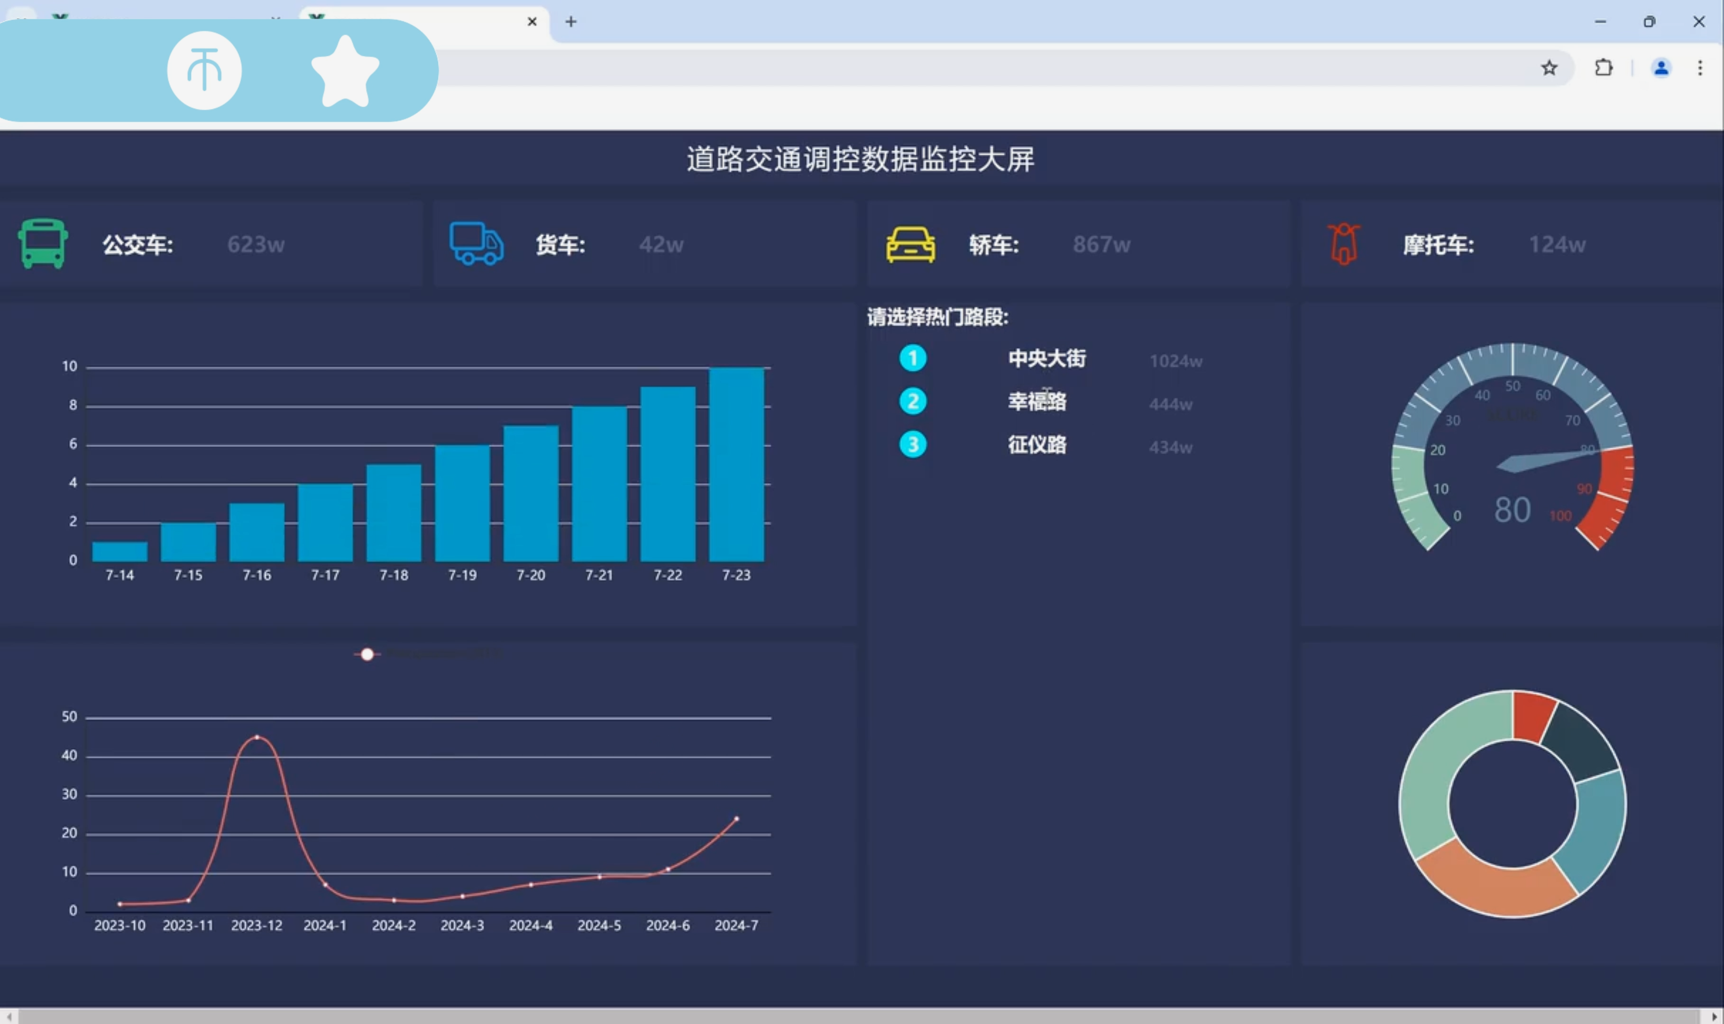Screen dimensions: 1724x1024
Task: Toggle the line chart legend marker
Action: coord(367,654)
